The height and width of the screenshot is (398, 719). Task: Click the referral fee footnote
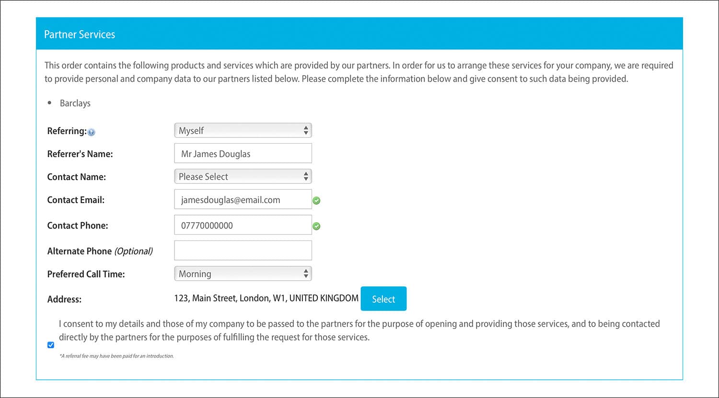pos(116,356)
